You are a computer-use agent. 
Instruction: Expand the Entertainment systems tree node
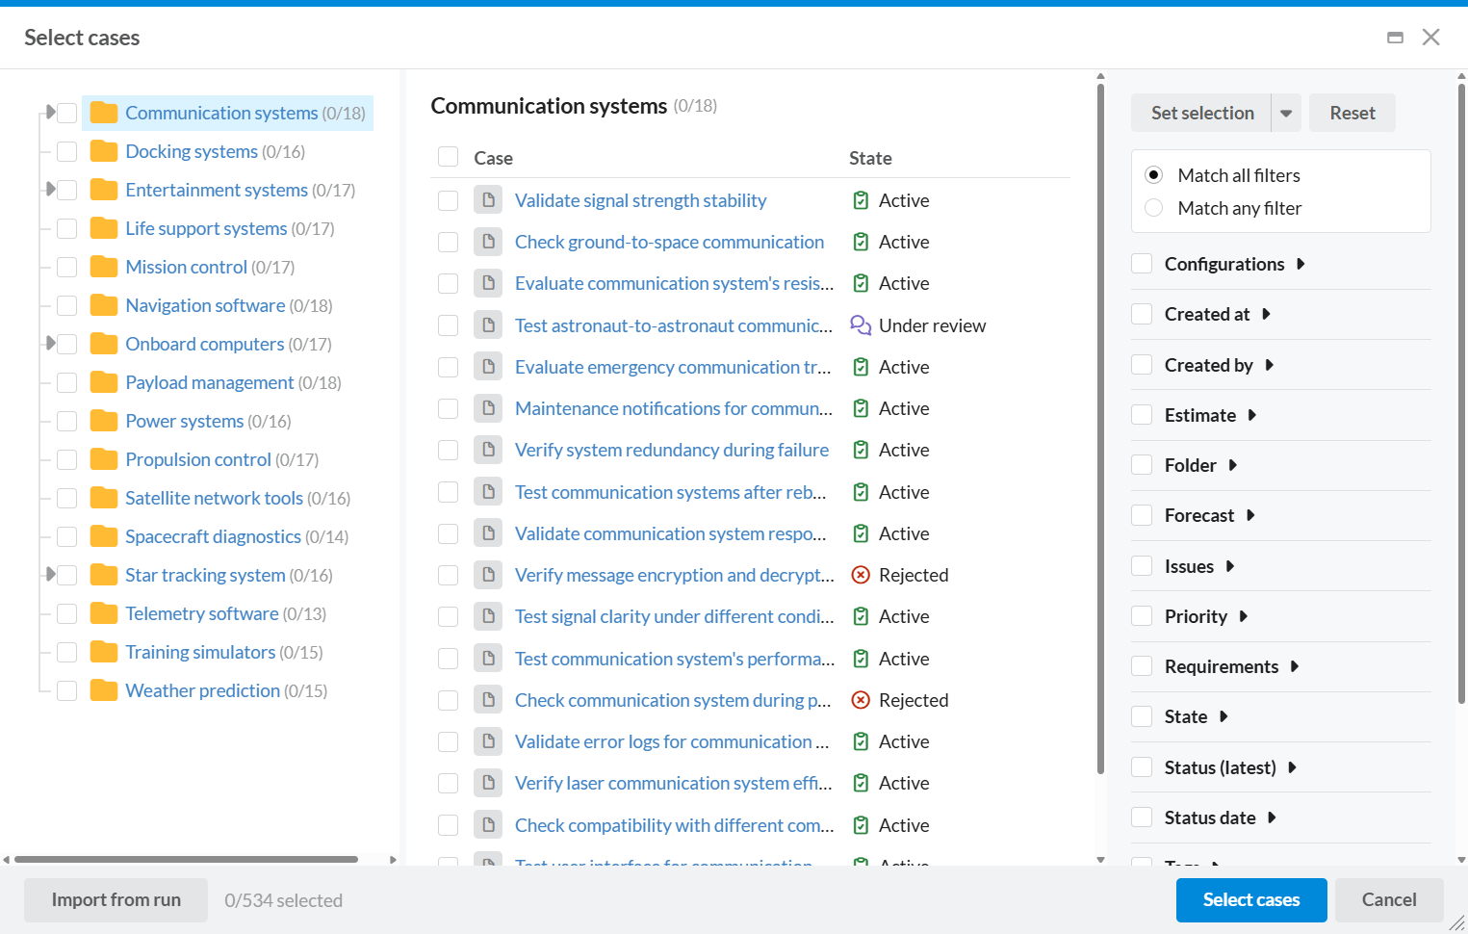click(50, 190)
